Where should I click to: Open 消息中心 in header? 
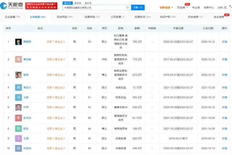click(x=209, y=7)
